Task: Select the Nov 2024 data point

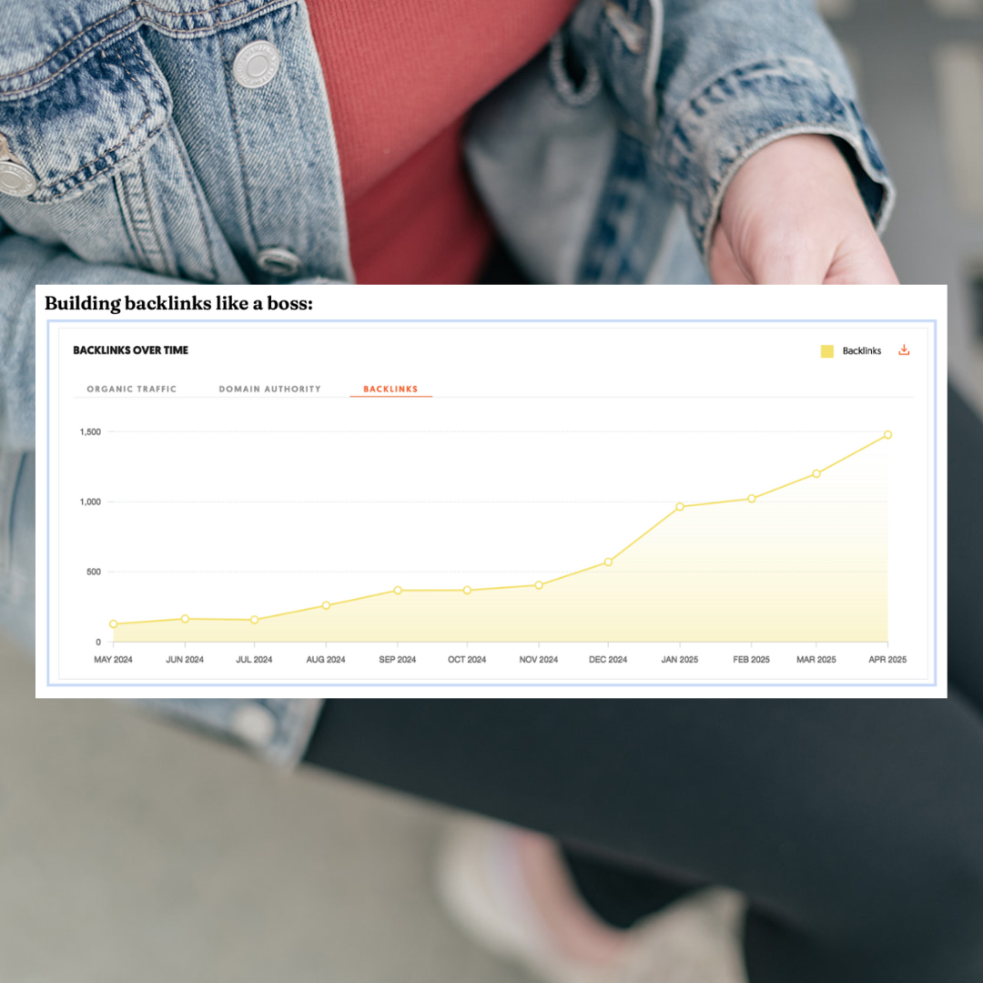Action: [x=539, y=585]
